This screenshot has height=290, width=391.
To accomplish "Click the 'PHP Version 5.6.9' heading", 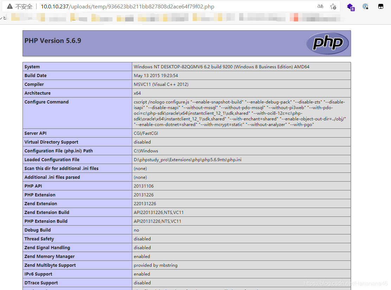I will click(x=53, y=41).
